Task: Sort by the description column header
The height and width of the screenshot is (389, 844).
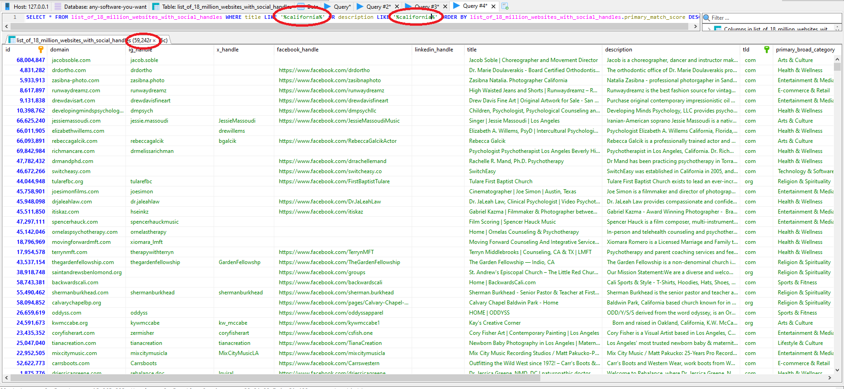Action: 671,50
